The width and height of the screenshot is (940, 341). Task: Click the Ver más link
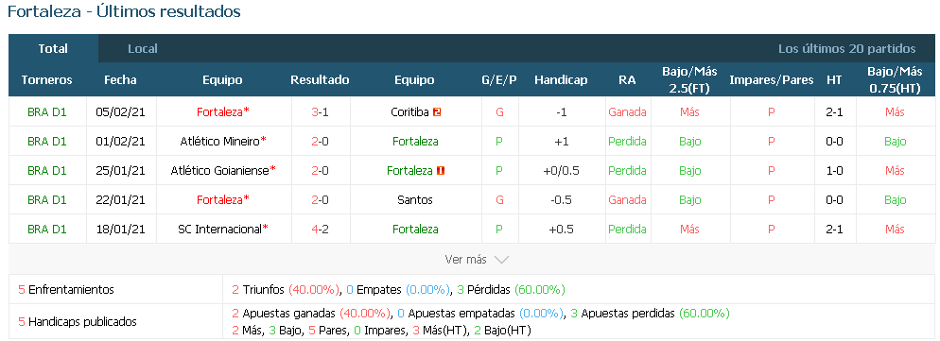pos(466,260)
